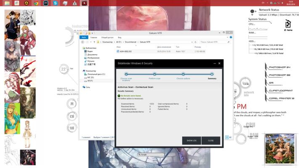Click the Bitdefender icon on the taskbar
Viewport: 299px width, 168px height.
84,3
